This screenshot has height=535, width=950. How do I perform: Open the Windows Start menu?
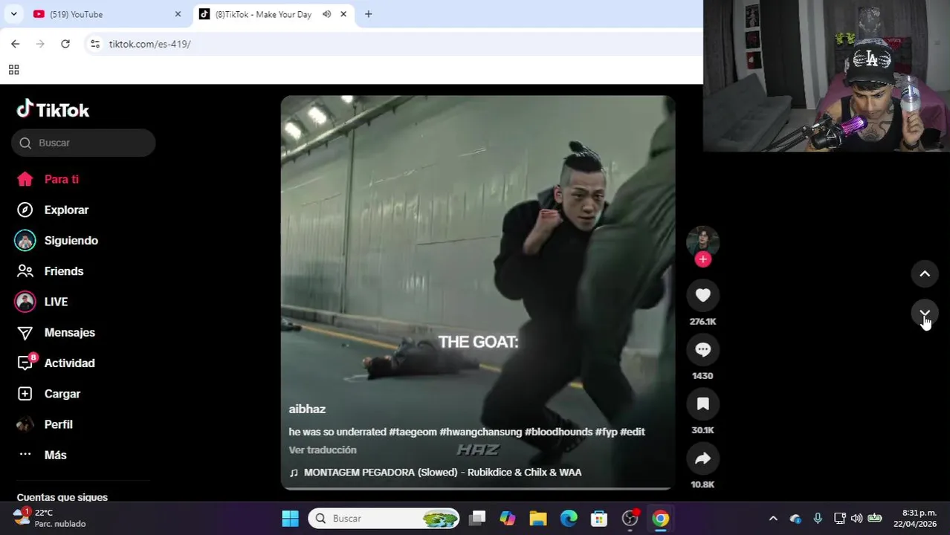pyautogui.click(x=290, y=519)
